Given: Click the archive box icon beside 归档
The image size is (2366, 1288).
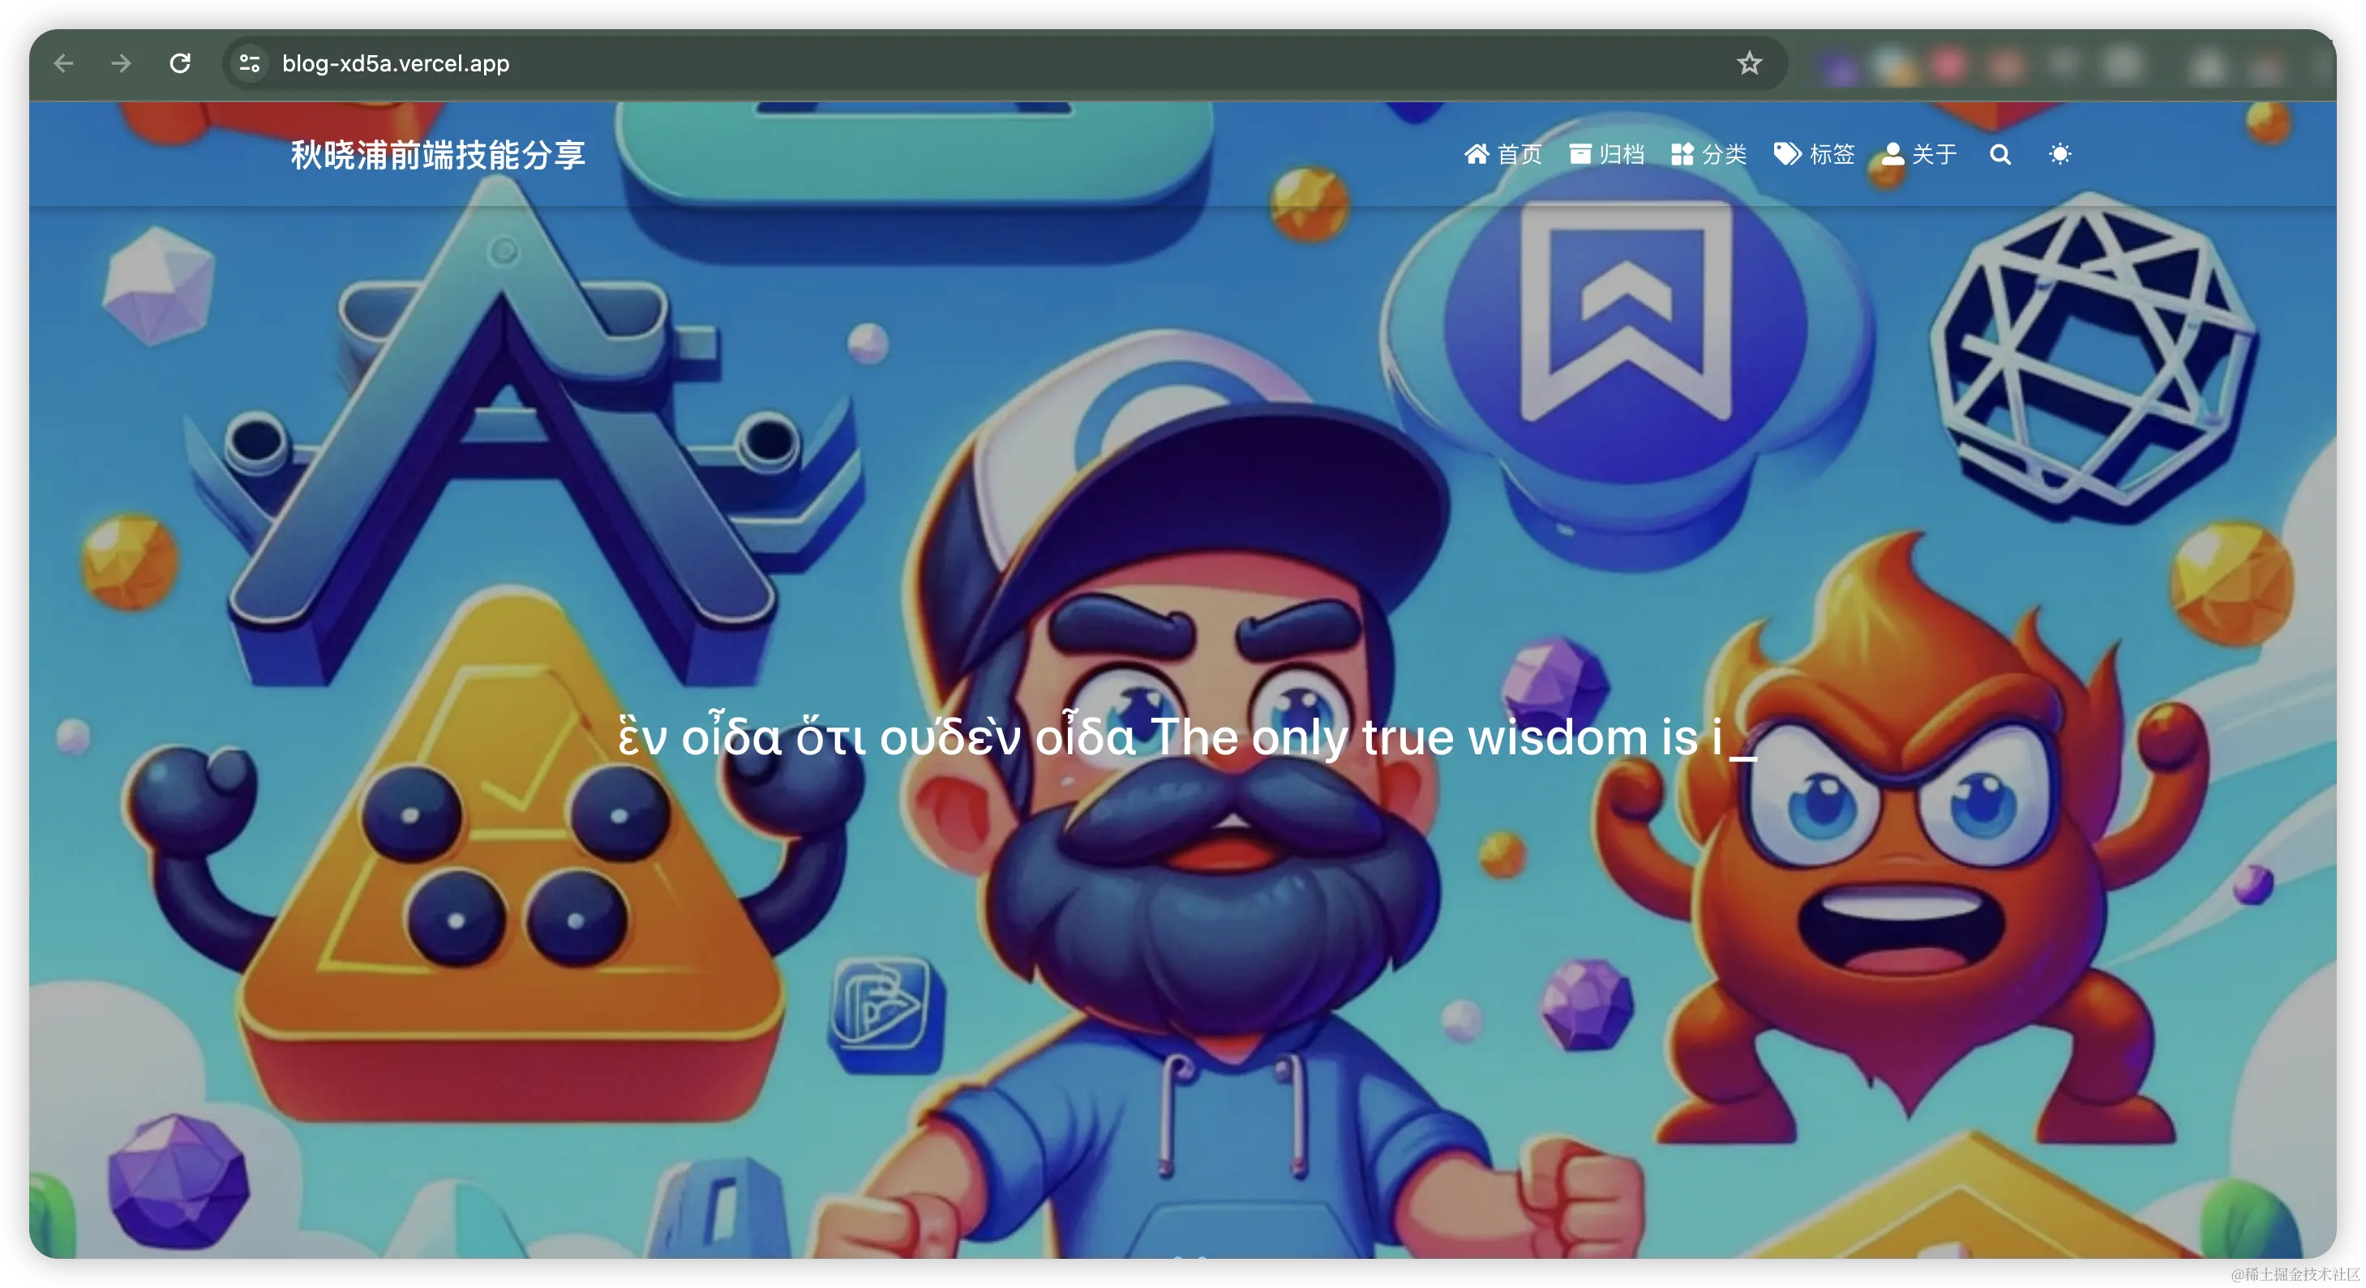Looking at the screenshot, I should click(1579, 154).
